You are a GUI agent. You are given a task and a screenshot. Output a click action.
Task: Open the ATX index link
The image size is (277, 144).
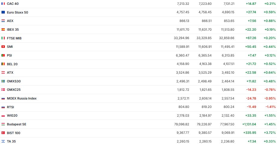(x=10, y=72)
